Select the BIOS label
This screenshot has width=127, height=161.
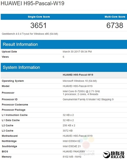pyautogui.click(x=5, y=151)
